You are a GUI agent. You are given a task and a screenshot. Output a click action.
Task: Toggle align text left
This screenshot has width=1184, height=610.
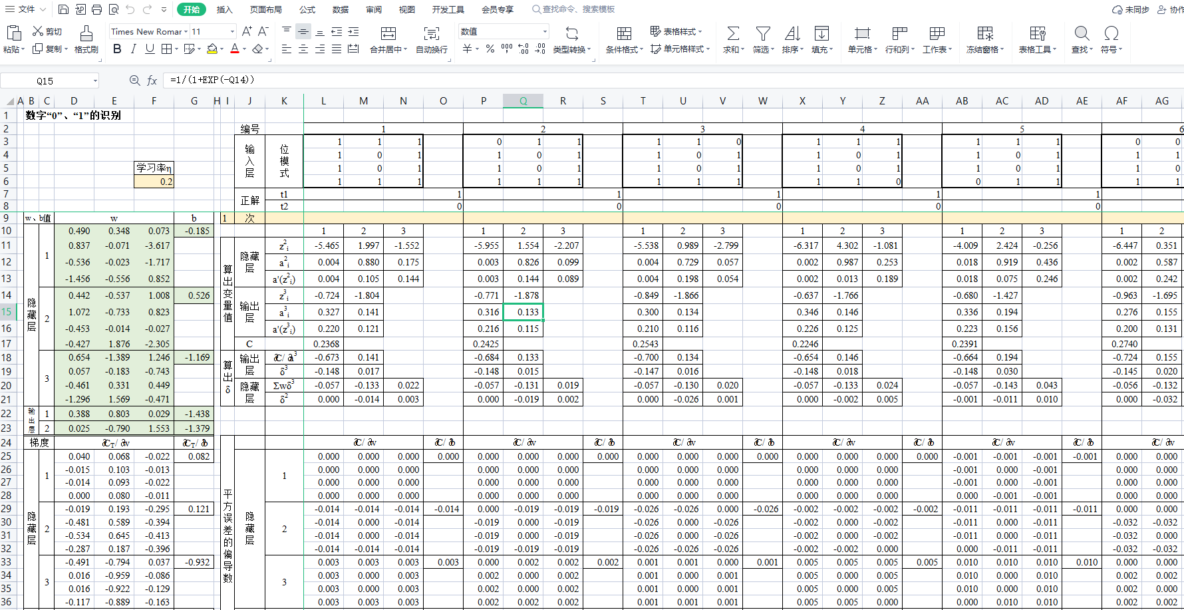287,49
